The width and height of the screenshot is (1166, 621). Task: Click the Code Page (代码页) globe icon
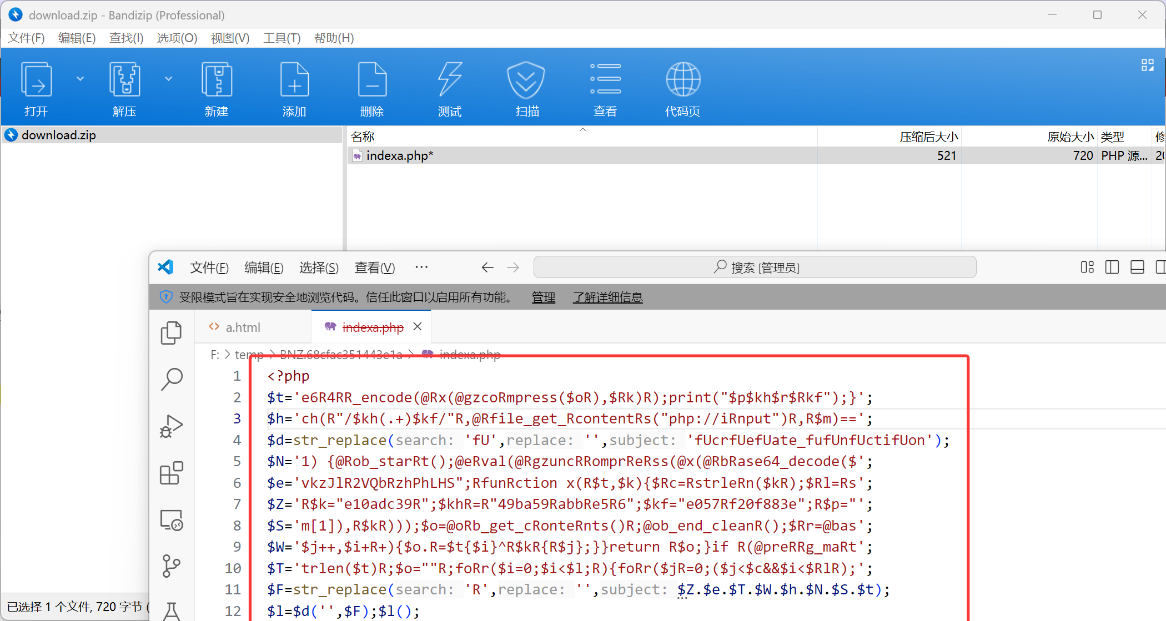tap(682, 80)
